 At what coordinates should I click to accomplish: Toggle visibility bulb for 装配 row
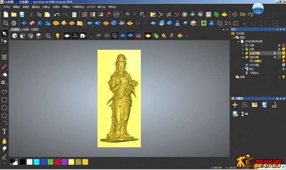[x=284, y=77]
